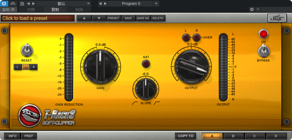Click to load a preset field
Viewport: 292px width, 140px height.
(x=37, y=18)
